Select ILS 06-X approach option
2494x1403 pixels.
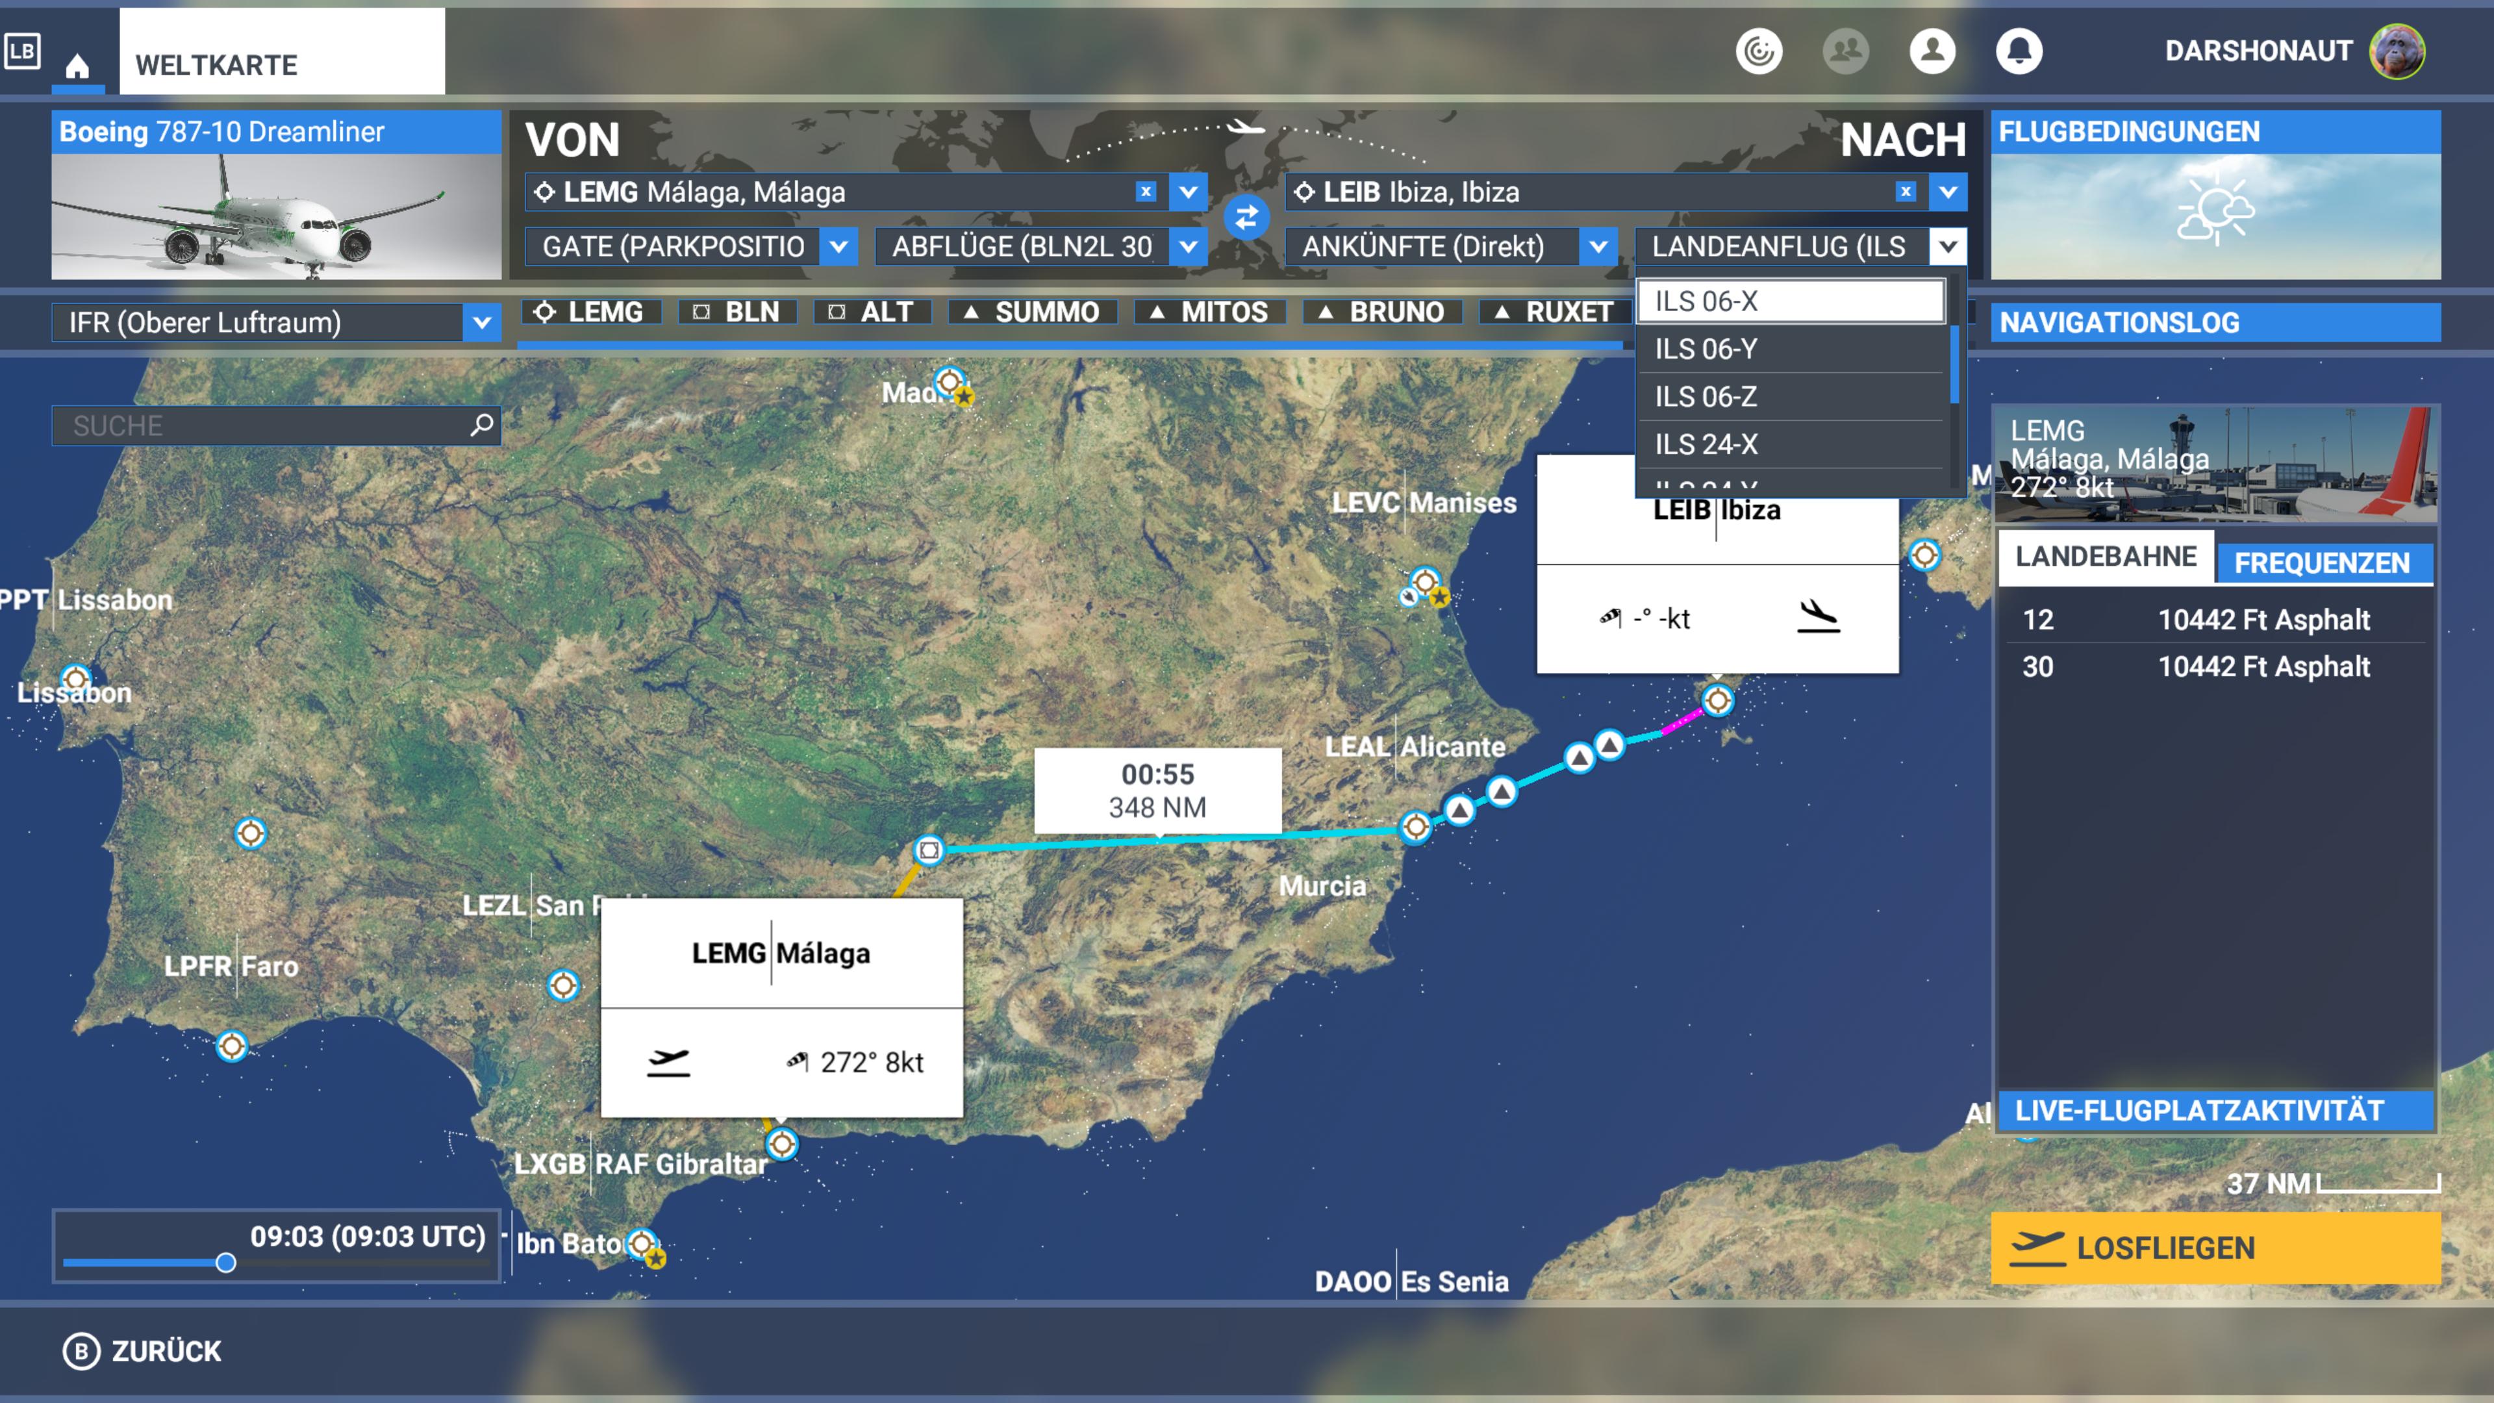coord(1791,301)
